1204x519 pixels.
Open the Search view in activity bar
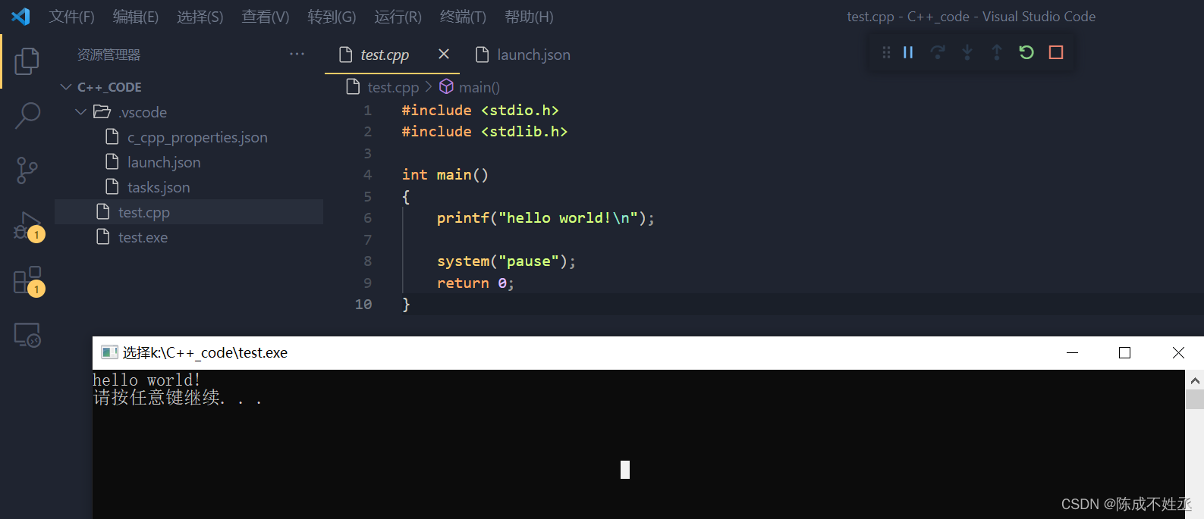pos(27,116)
